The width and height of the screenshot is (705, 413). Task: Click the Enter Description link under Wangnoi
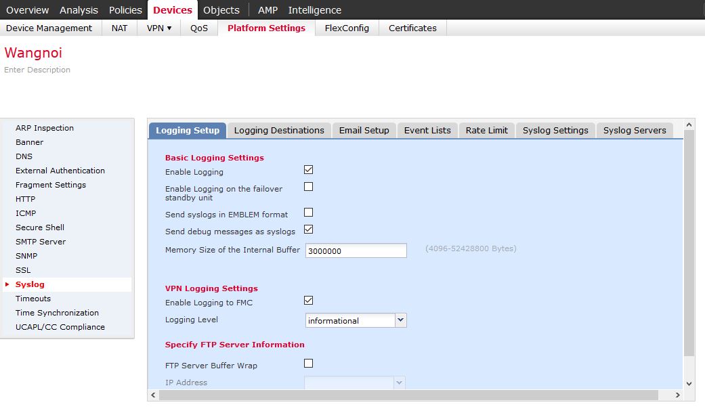(x=37, y=70)
